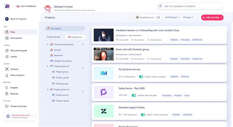The width and height of the screenshot is (233, 127).
Task: Open Feedback Session on Onboarding with Jane title
Action: [x=147, y=30]
